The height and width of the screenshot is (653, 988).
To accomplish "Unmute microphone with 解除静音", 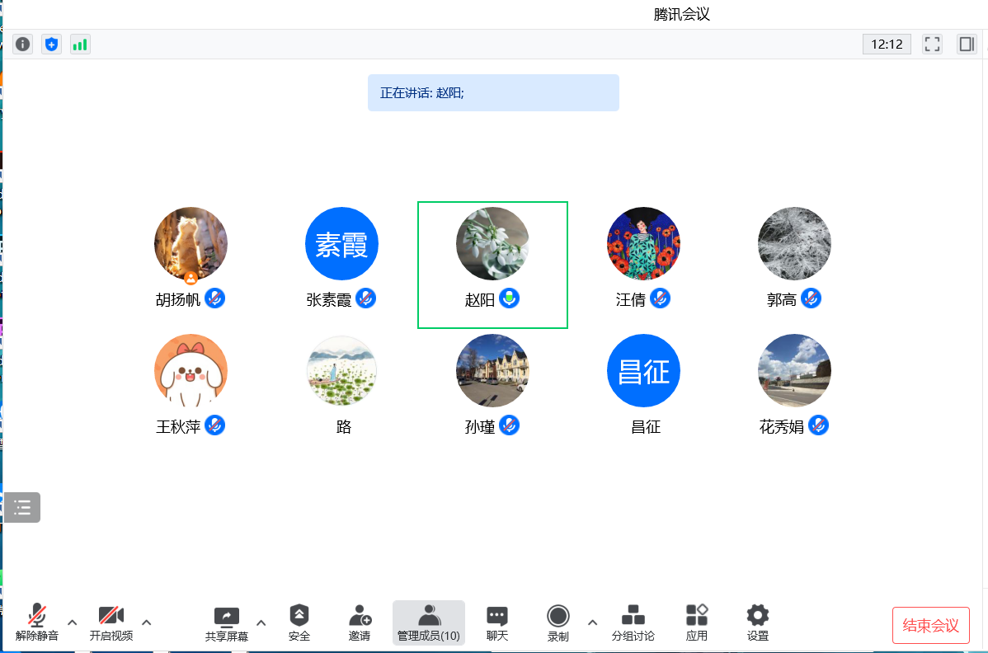I will 37,622.
